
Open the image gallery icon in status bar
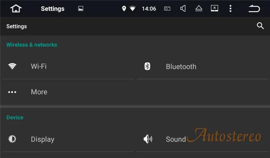click(81, 8)
